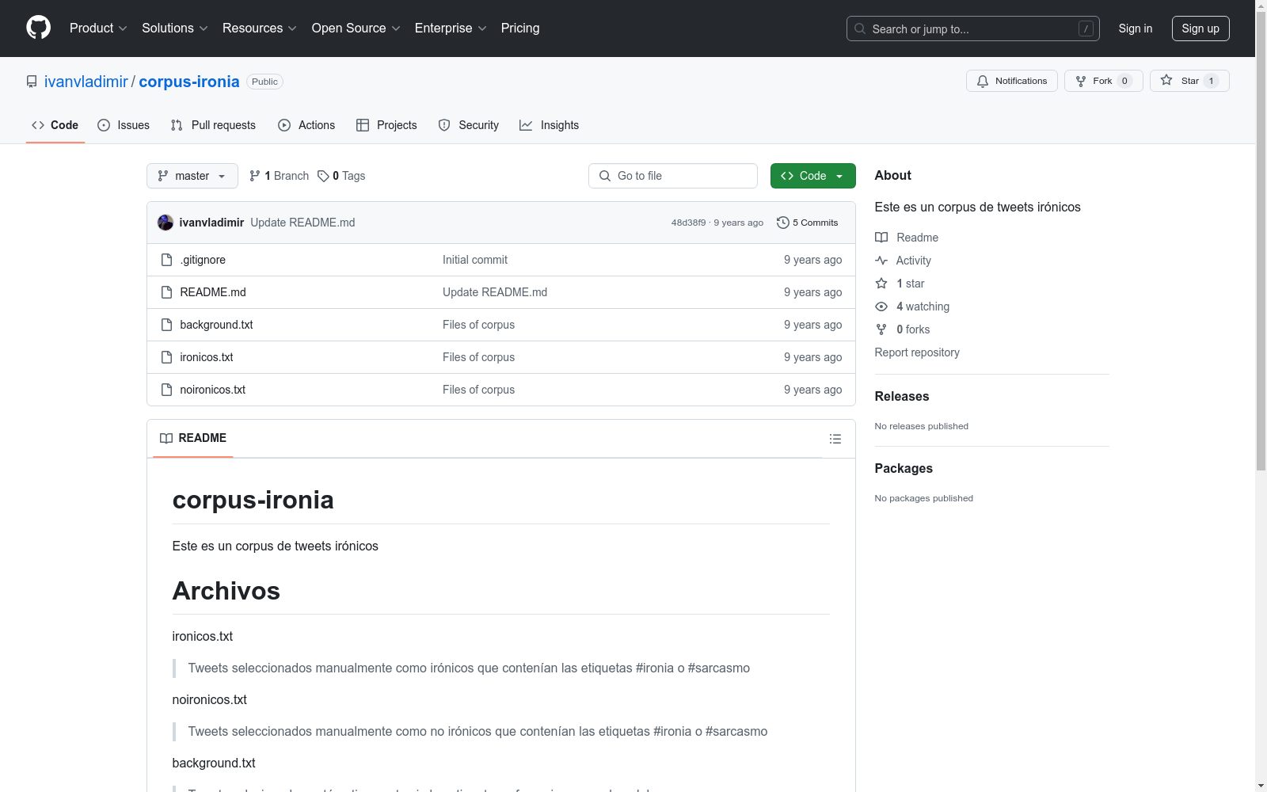The width and height of the screenshot is (1267, 792).
Task: Click the slash shortcut key icon
Action: coord(1086,29)
